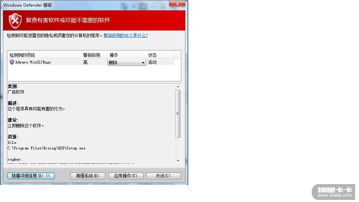Click the 应用操作(T) button
The width and height of the screenshot is (359, 202).
pyautogui.click(x=126, y=176)
